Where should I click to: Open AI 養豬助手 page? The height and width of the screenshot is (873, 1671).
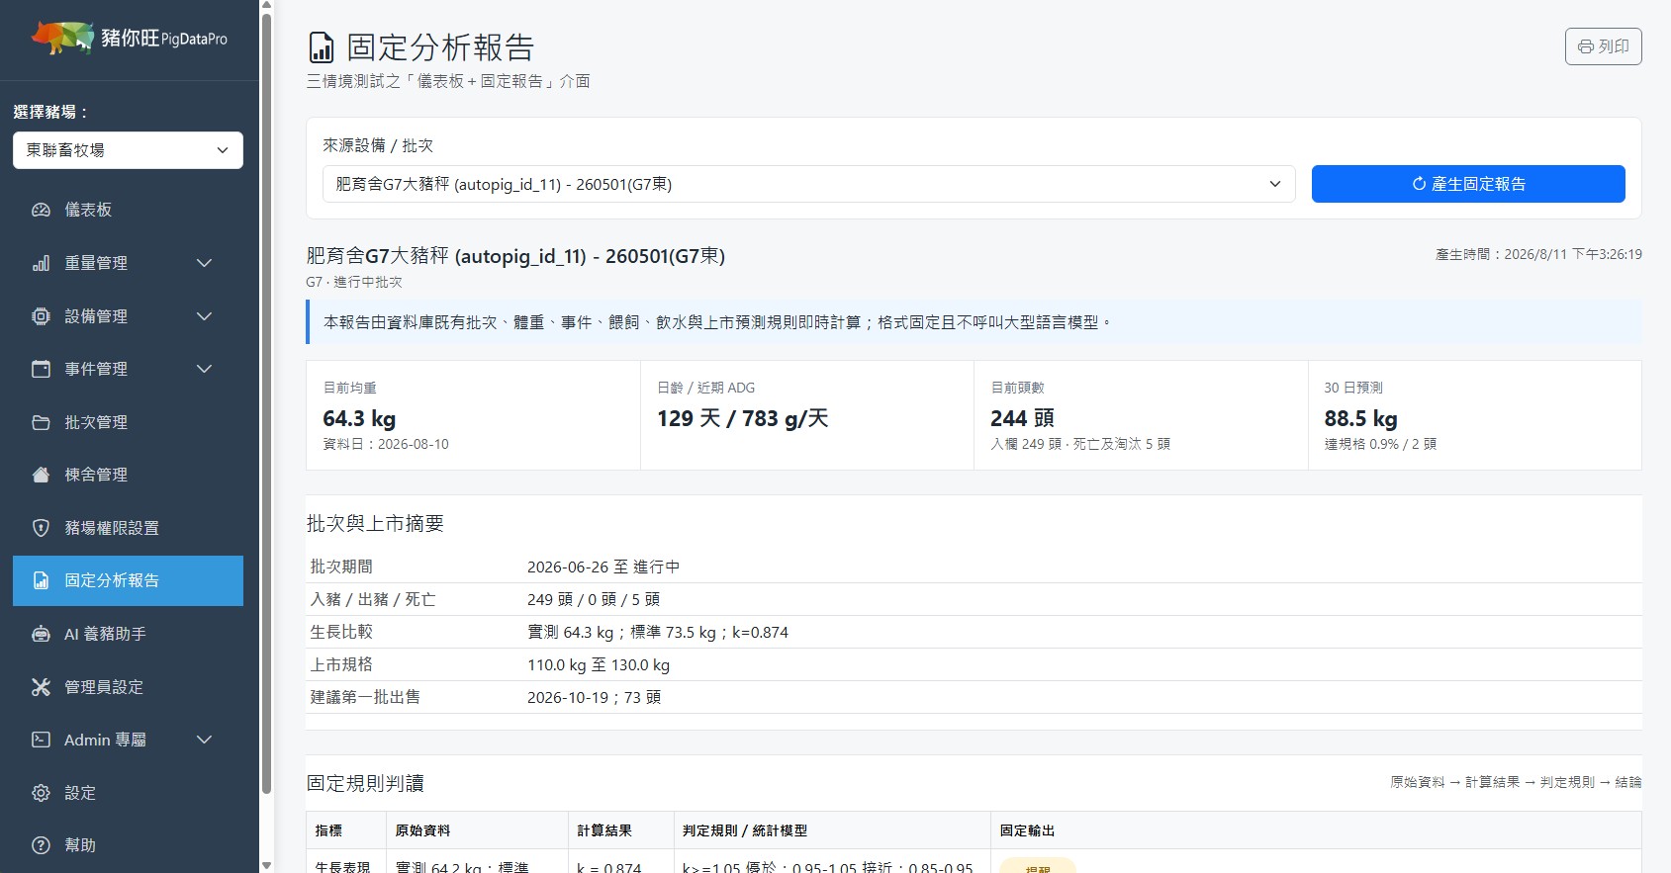tap(128, 634)
